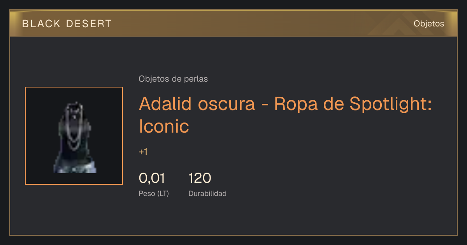The width and height of the screenshot is (467, 245).
Task: Click the word DESERT in header logo
Action: 89,24
